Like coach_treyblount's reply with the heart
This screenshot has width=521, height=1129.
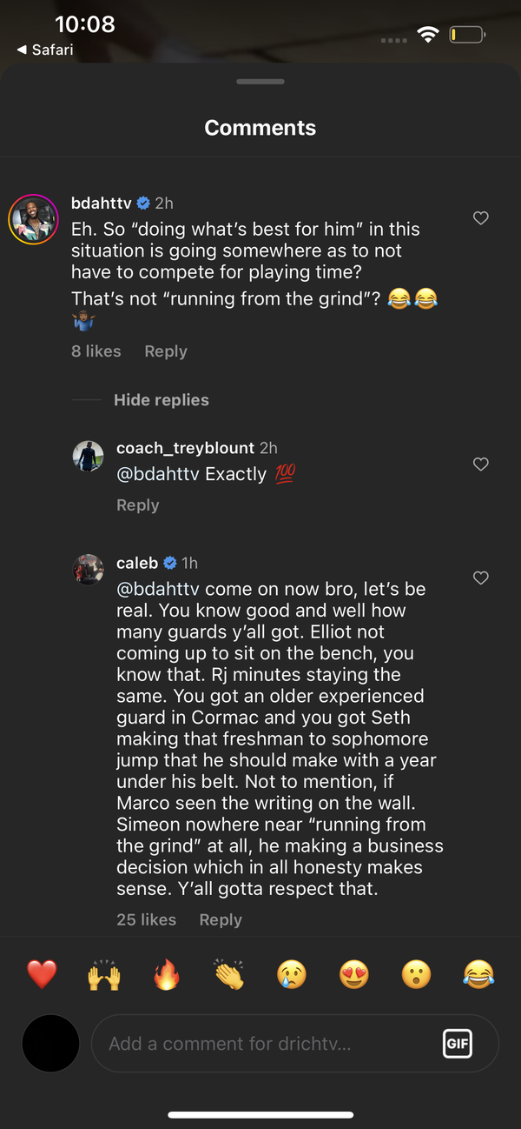[x=480, y=464]
